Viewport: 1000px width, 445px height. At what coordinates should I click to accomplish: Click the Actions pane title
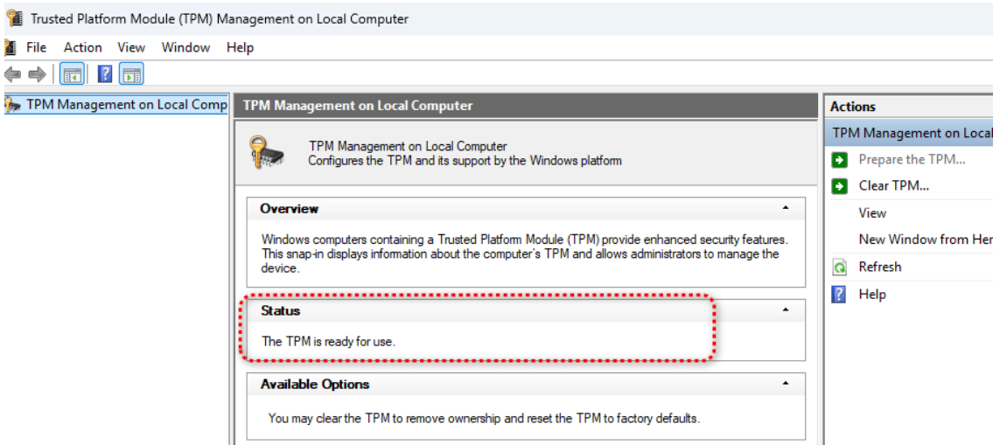[853, 107]
